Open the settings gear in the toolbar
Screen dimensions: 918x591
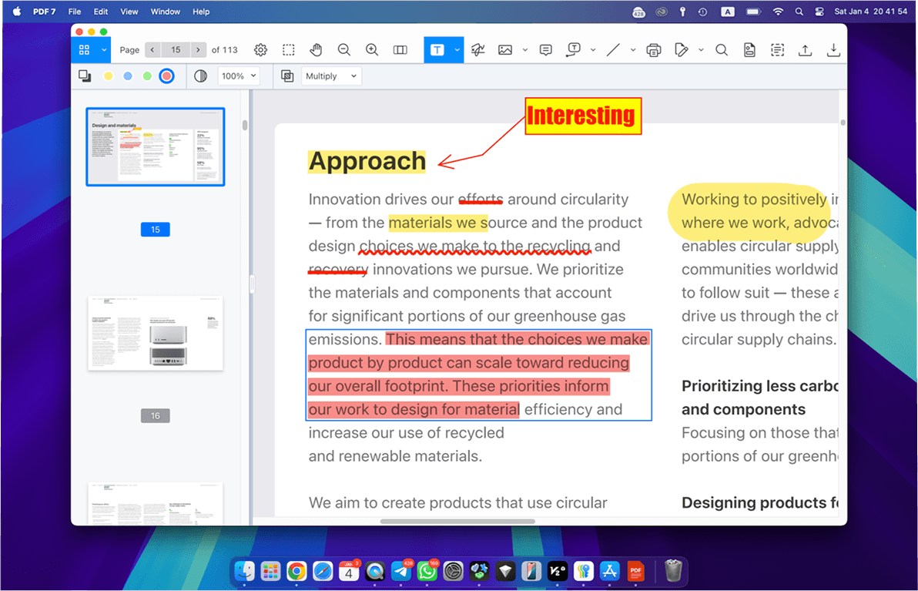pyautogui.click(x=260, y=50)
